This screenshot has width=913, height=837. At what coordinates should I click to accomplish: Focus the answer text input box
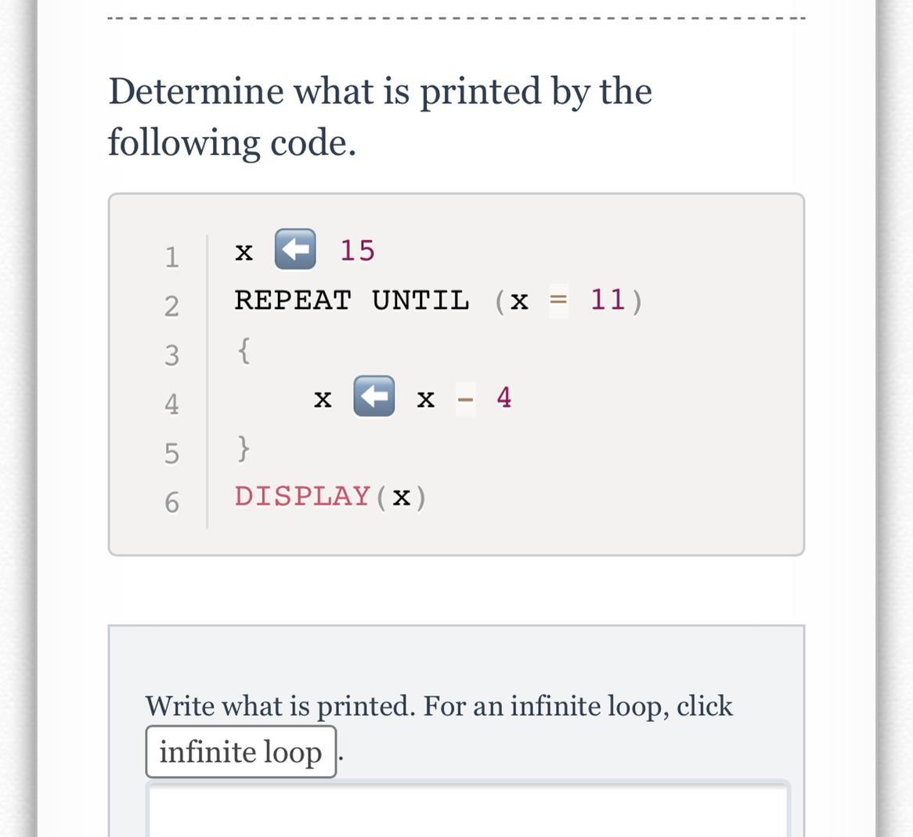(x=468, y=811)
